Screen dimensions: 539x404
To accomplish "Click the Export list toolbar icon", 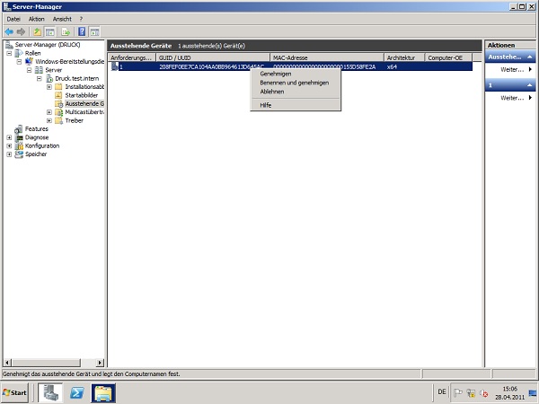I will pos(66,32).
